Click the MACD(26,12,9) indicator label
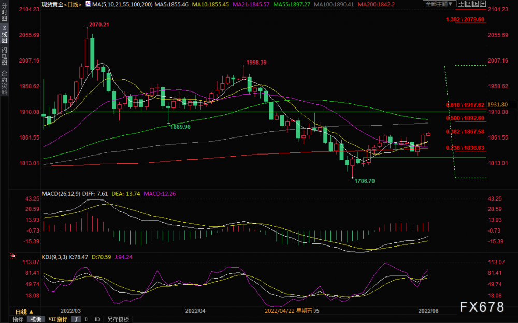Image resolution: width=518 pixels, height=323 pixels. (x=60, y=194)
